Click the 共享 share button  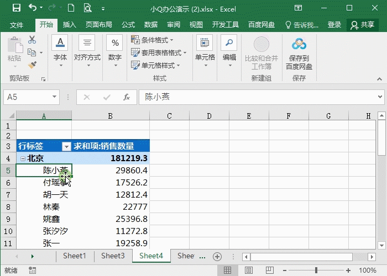(363, 25)
